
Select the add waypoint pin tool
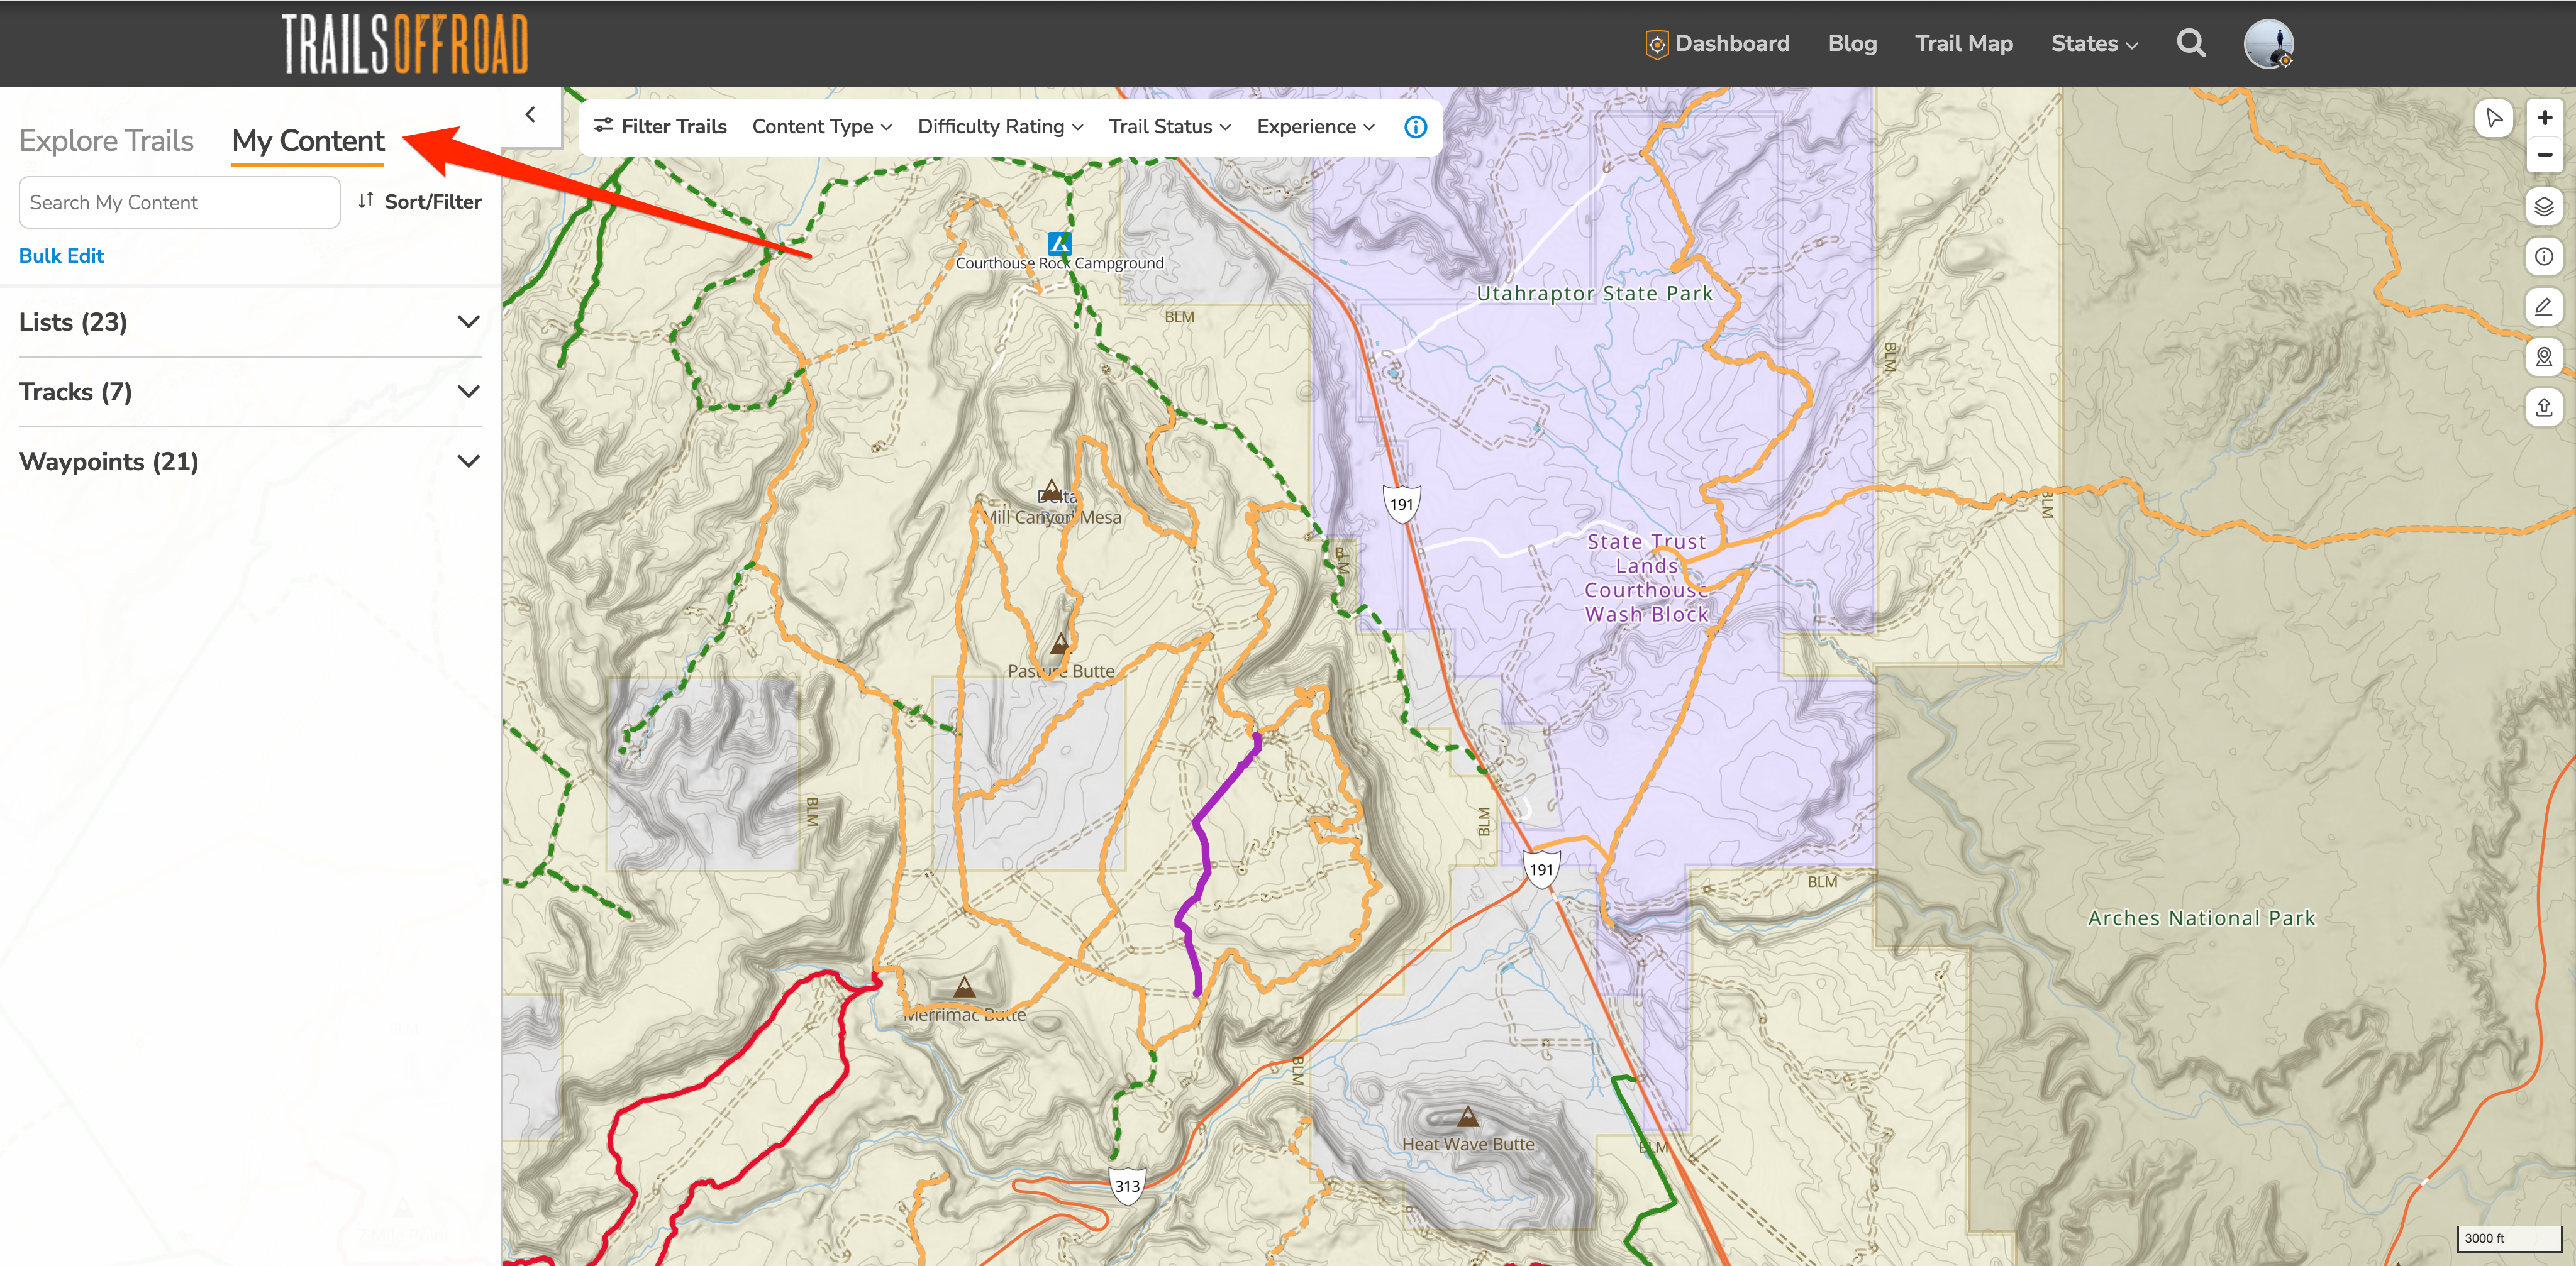(2544, 356)
